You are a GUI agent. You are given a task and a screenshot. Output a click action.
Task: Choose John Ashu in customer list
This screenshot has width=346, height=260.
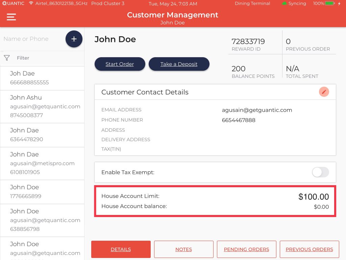pyautogui.click(x=42, y=106)
